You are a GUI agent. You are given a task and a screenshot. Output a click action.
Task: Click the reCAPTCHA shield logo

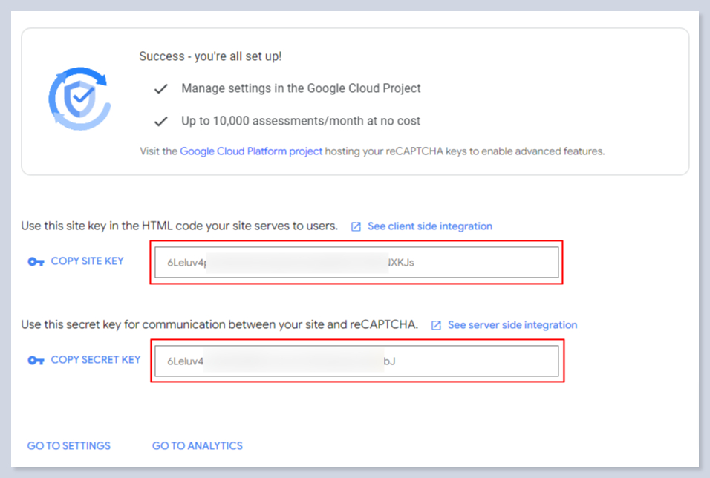[x=79, y=98]
